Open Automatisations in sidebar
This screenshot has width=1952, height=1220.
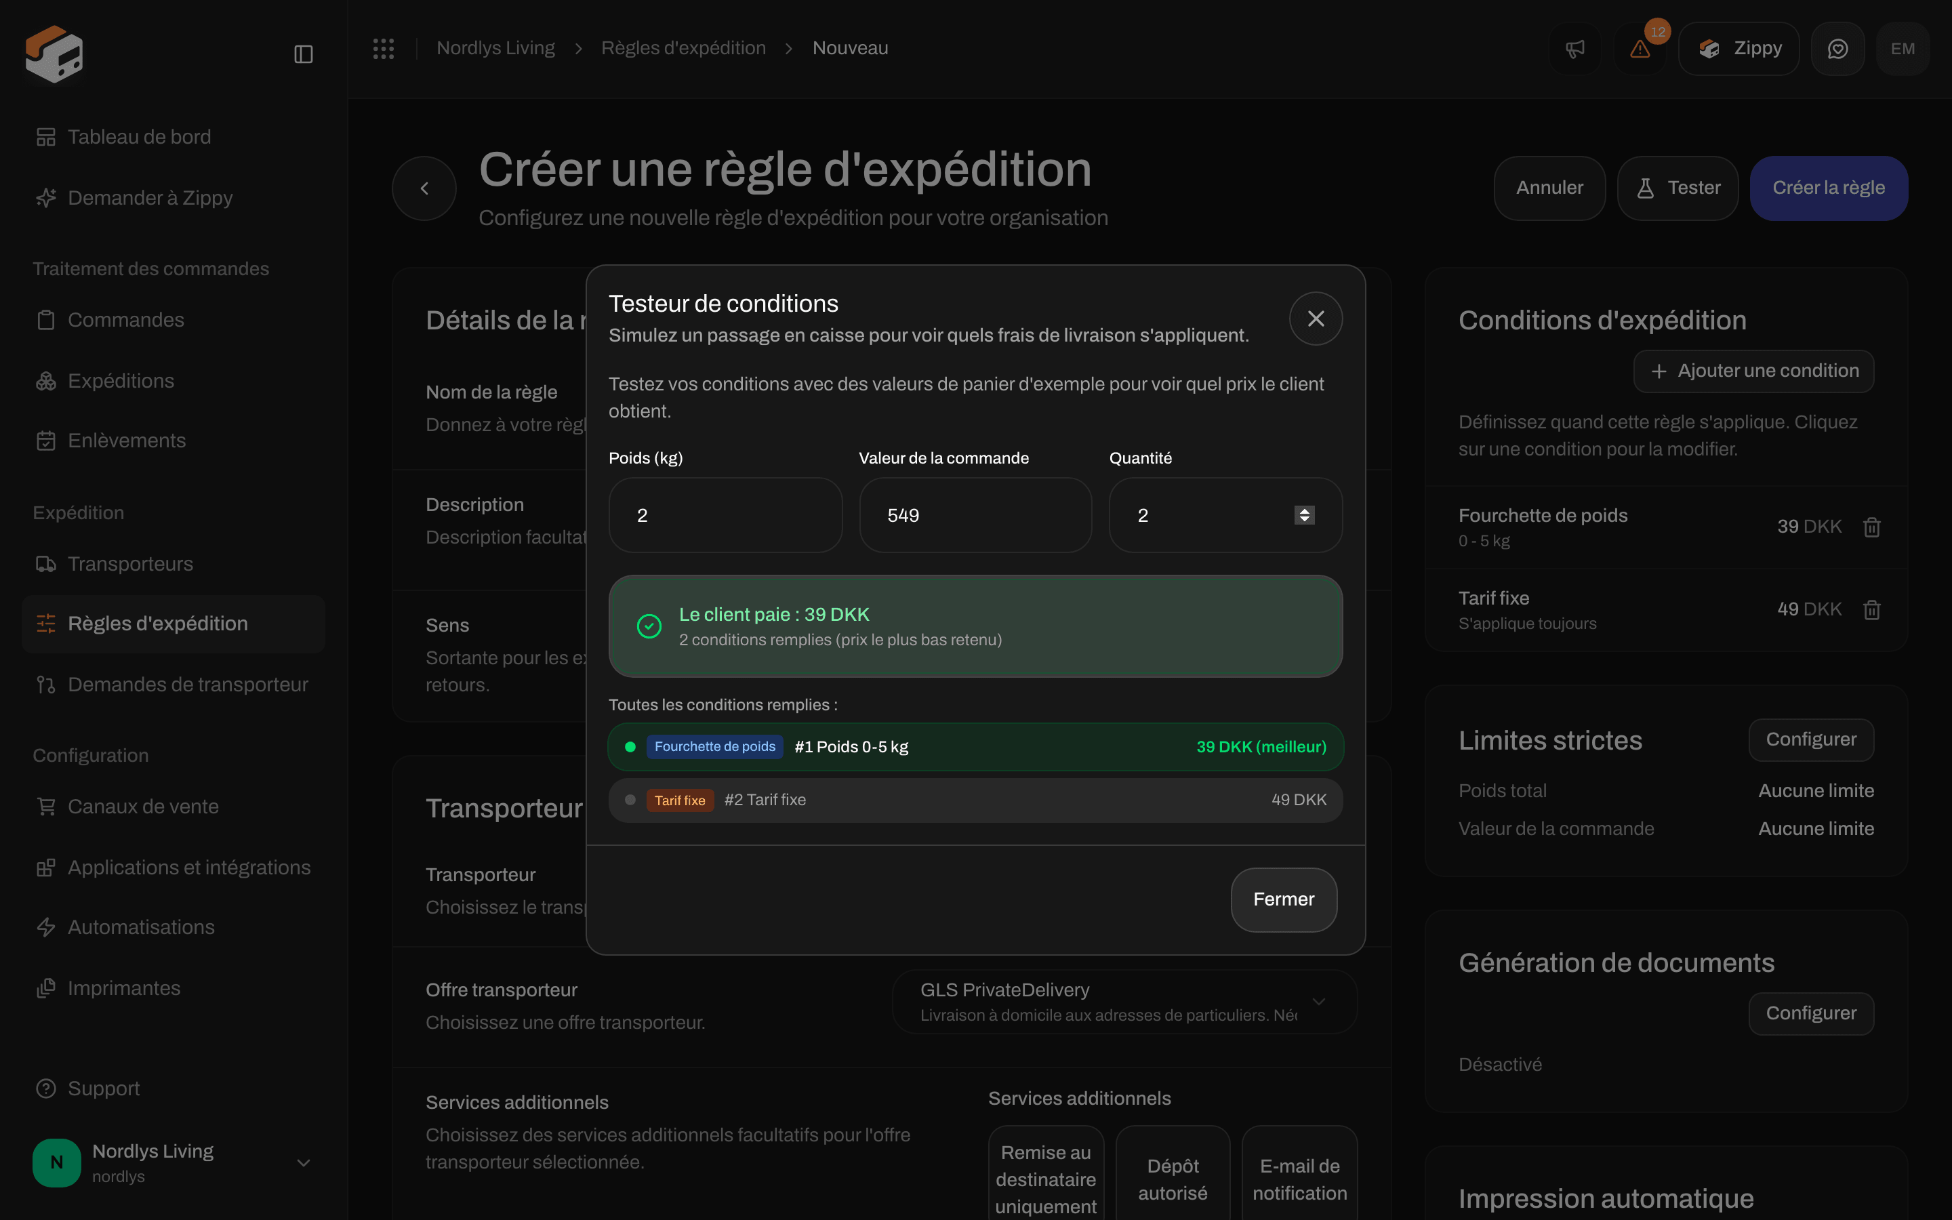[174, 928]
